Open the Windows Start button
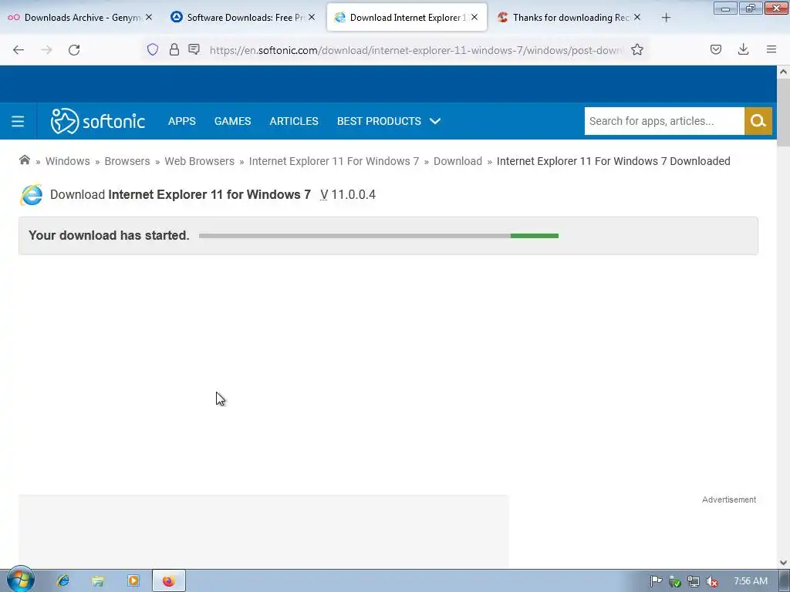Viewport: 790px width, 592px height. point(19,580)
